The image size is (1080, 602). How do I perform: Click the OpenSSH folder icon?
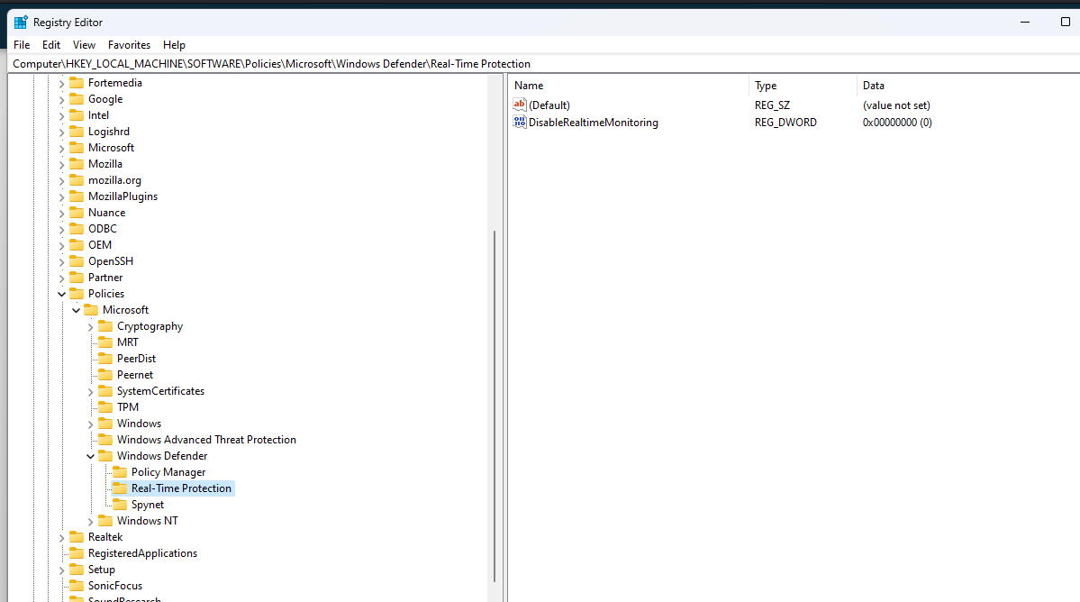click(77, 260)
